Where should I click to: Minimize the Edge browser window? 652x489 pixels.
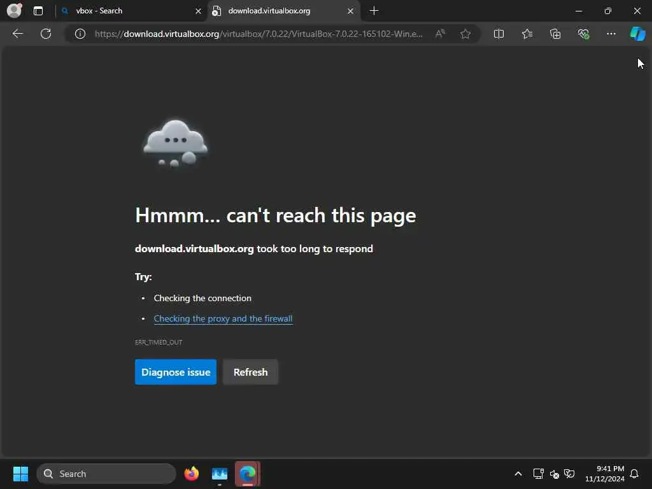tap(578, 11)
